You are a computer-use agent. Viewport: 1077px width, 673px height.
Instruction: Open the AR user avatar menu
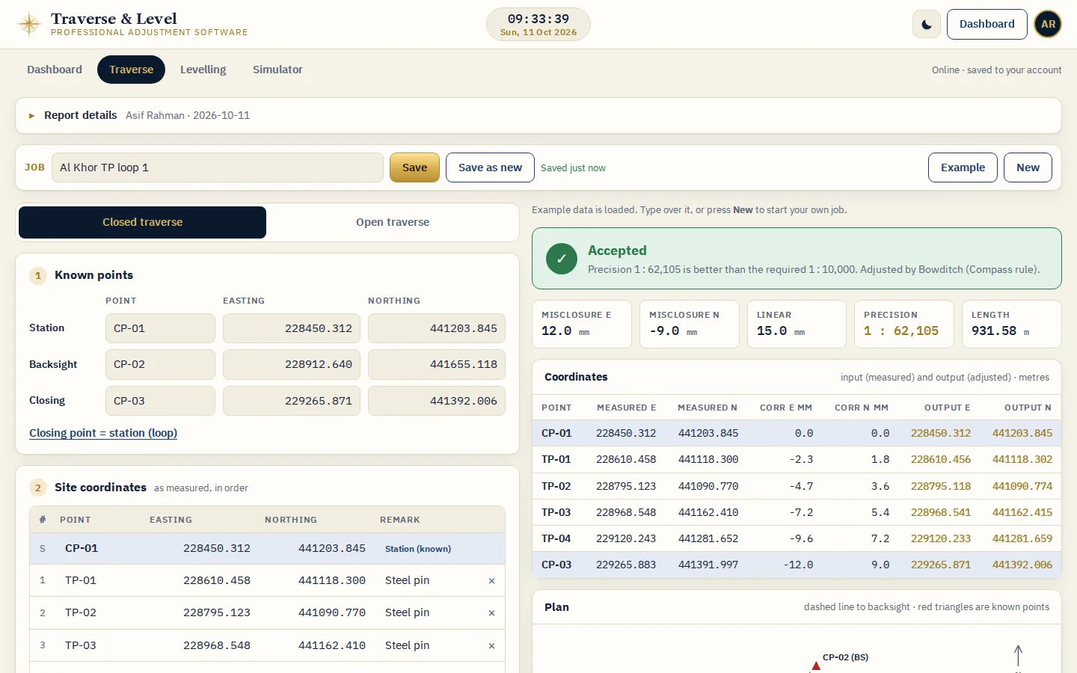click(x=1048, y=24)
